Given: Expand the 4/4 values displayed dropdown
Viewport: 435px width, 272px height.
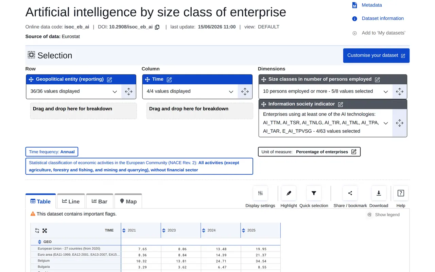Looking at the screenshot, I should point(231,92).
